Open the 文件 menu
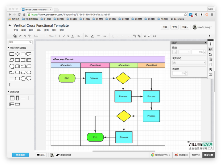This screenshot has height=166, width=222. click(x=16, y=30)
